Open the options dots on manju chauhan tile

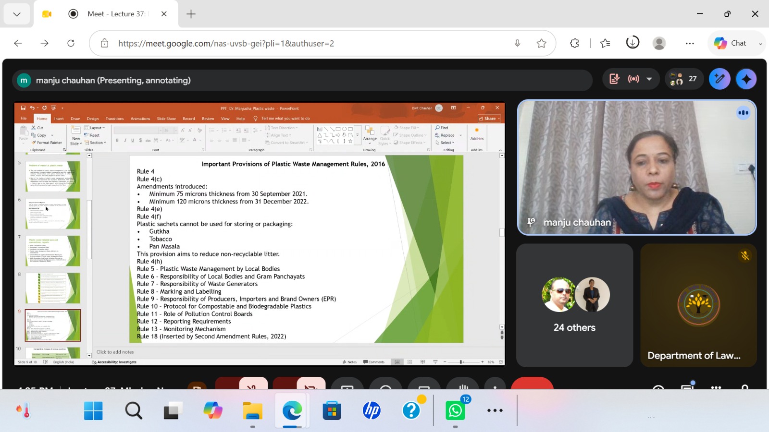[x=743, y=113]
